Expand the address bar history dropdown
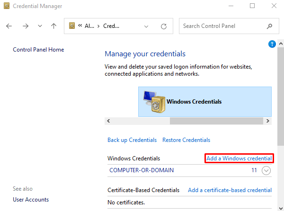This screenshot has height=211, width=284. [146, 26]
